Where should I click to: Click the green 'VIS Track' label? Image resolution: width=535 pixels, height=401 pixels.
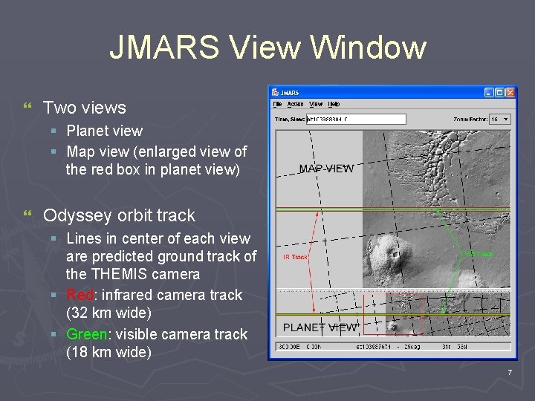(x=479, y=254)
